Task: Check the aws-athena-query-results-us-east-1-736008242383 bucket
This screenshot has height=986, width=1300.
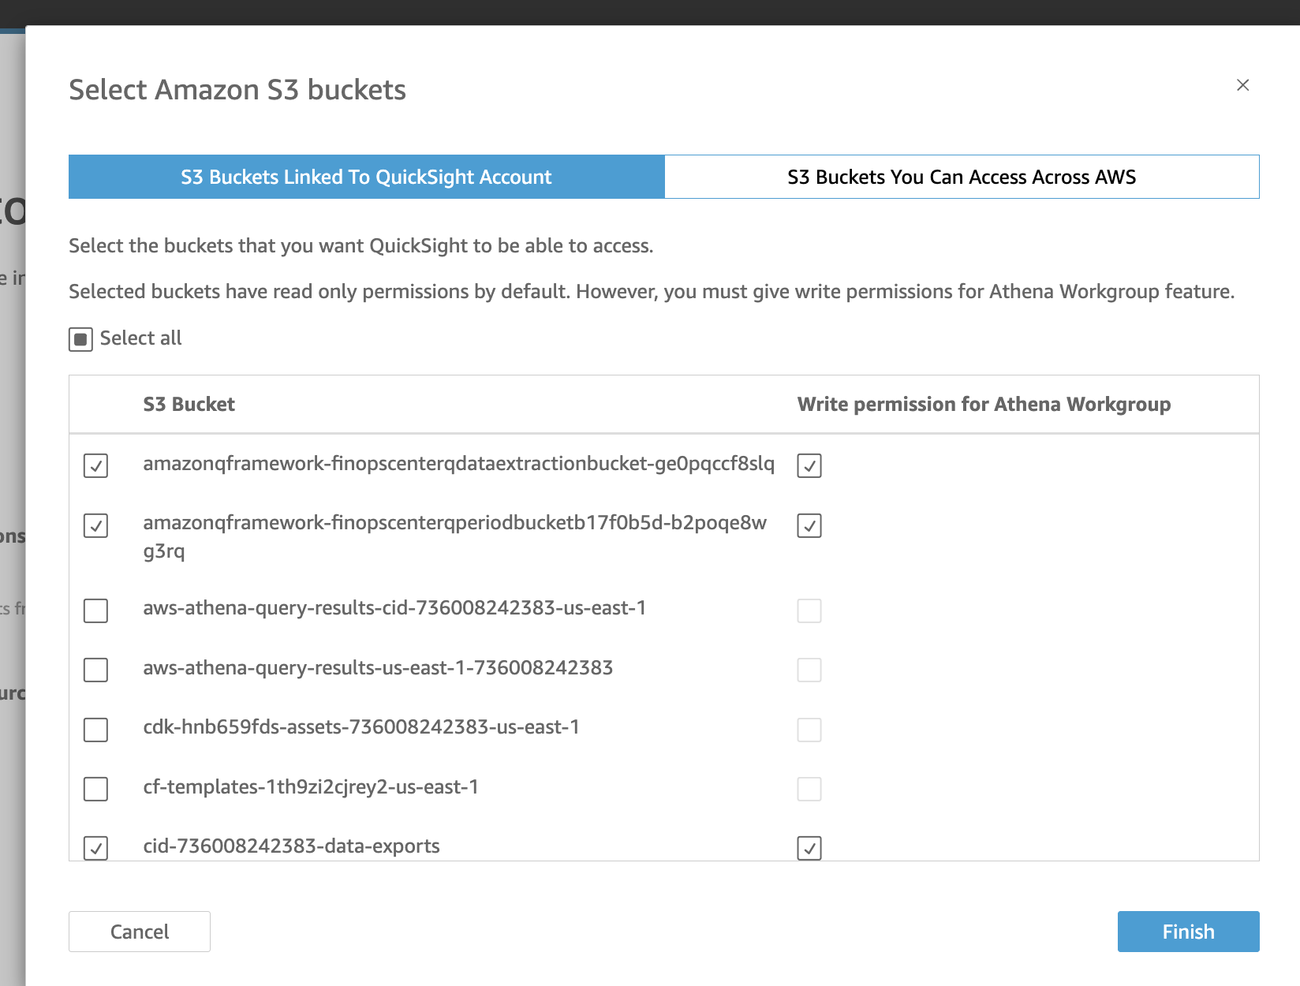Action: (x=96, y=670)
